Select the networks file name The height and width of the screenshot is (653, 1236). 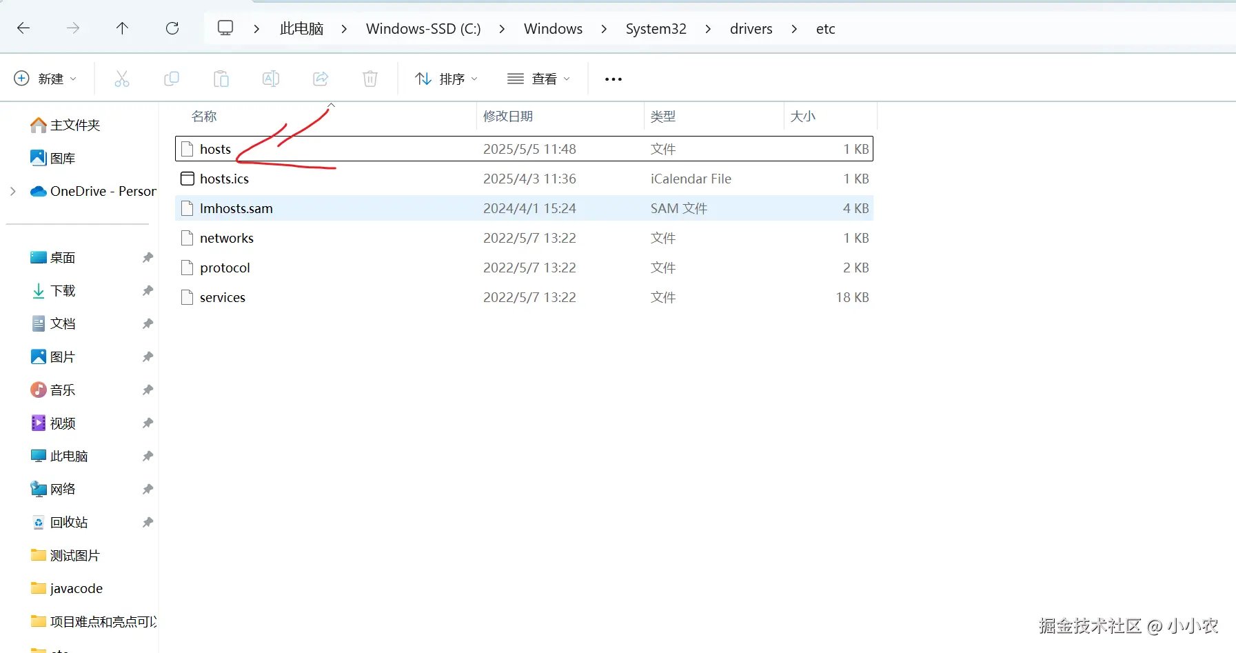(x=227, y=238)
